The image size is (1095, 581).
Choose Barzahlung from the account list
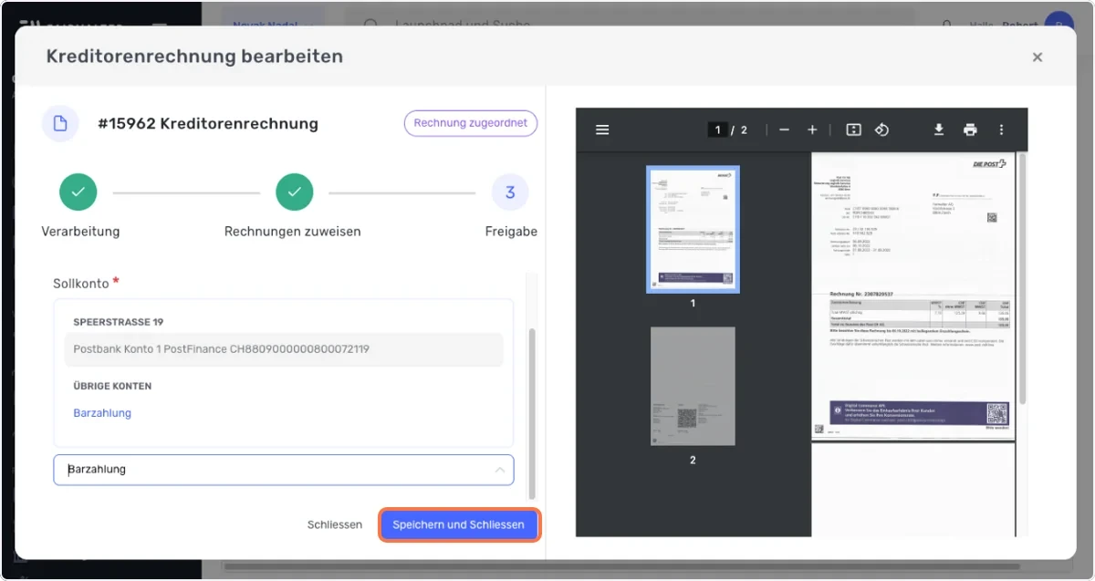point(102,413)
